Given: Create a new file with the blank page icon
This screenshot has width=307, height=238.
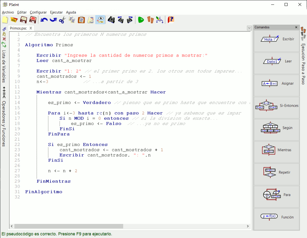Looking at the screenshot, I should (5, 20).
